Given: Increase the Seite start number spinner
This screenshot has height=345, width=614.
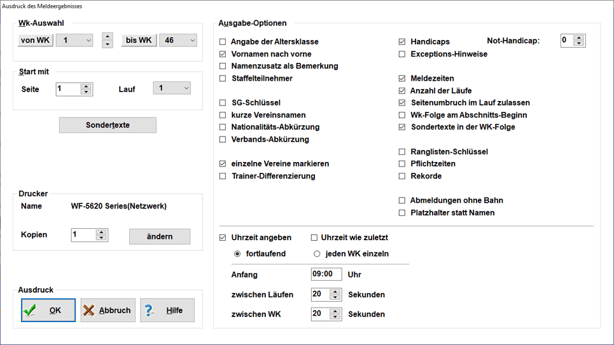Looking at the screenshot, I should point(86,86).
